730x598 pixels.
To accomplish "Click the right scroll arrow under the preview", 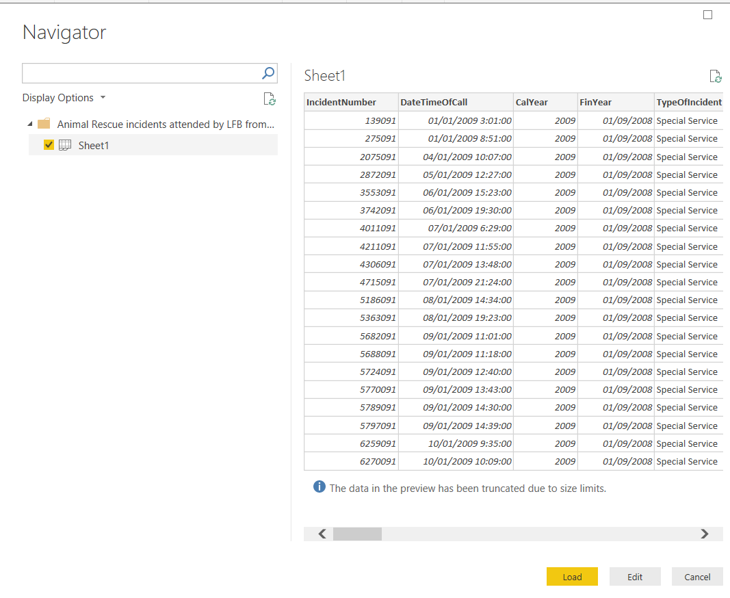I will (x=705, y=533).
